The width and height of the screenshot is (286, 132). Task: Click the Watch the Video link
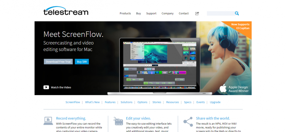(x=61, y=87)
